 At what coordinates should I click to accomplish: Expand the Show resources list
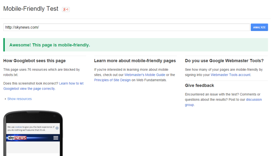(x=19, y=99)
